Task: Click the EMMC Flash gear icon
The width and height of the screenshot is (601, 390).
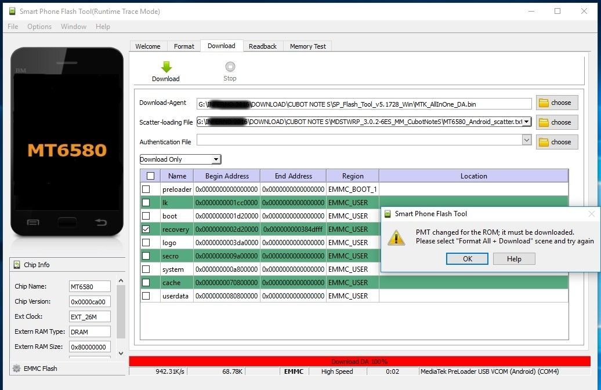Action: 16,369
